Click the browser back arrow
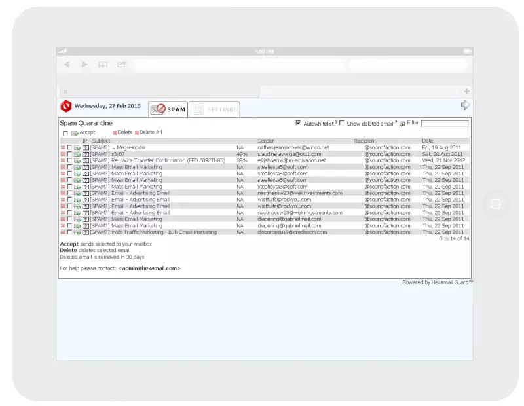 tap(66, 64)
